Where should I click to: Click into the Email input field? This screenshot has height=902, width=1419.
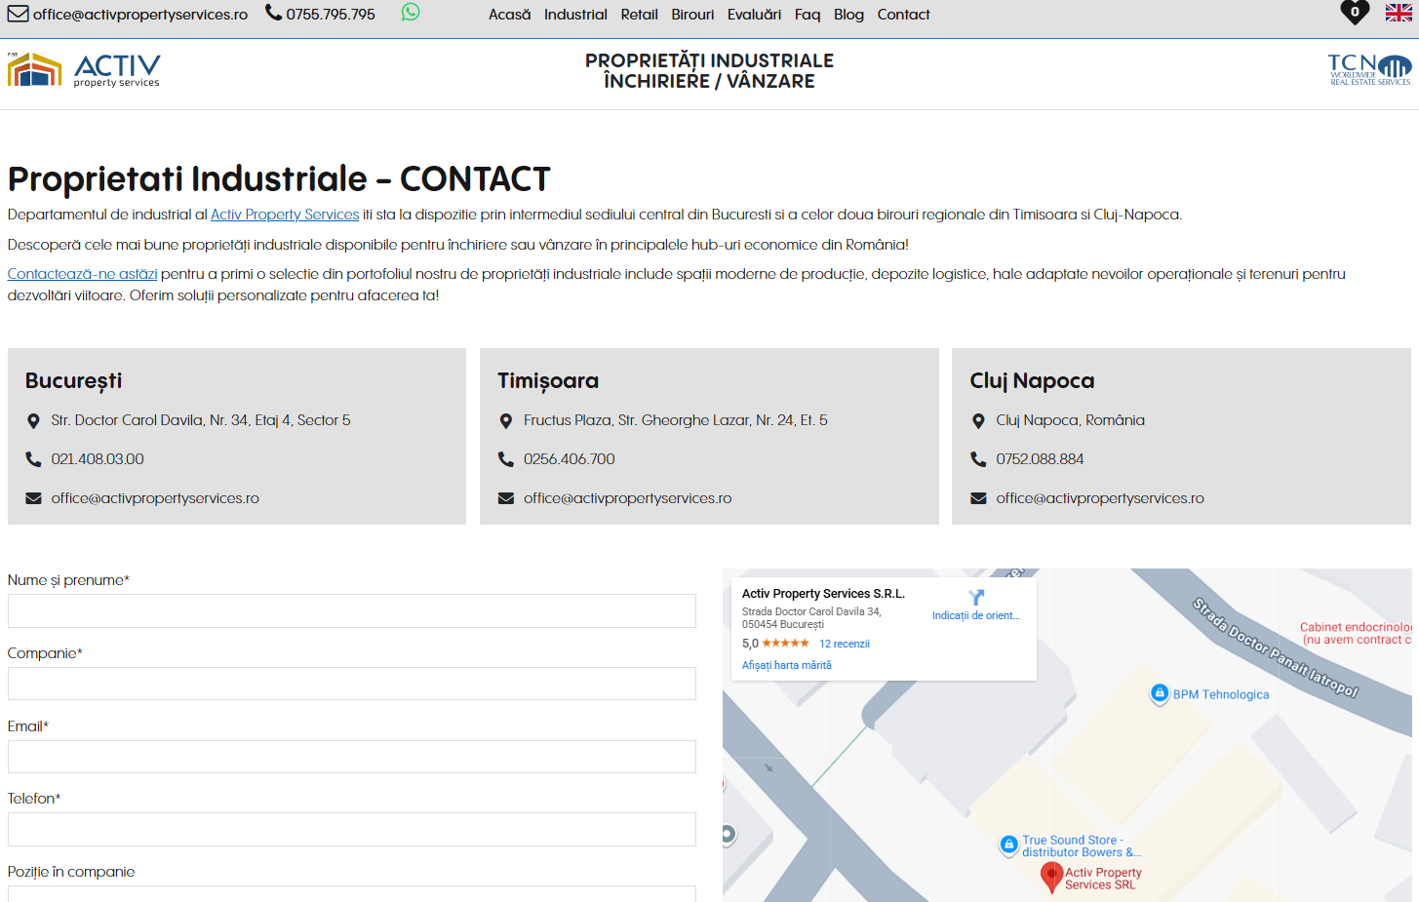[x=351, y=757]
